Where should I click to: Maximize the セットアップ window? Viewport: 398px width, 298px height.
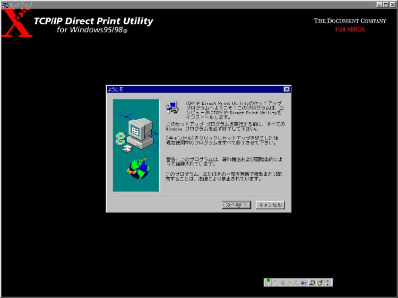point(386,5)
